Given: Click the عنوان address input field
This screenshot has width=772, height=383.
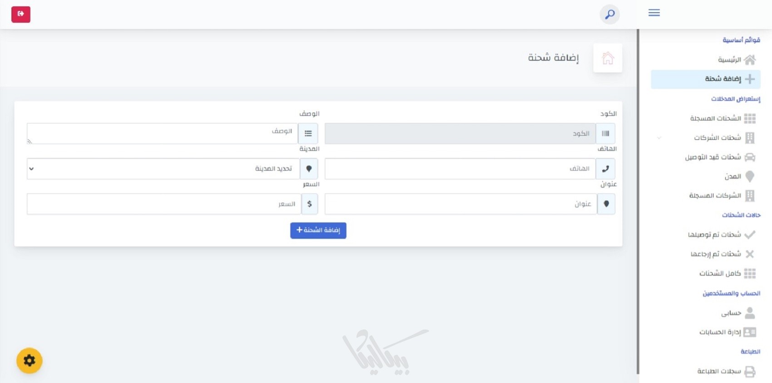Looking at the screenshot, I should [460, 204].
